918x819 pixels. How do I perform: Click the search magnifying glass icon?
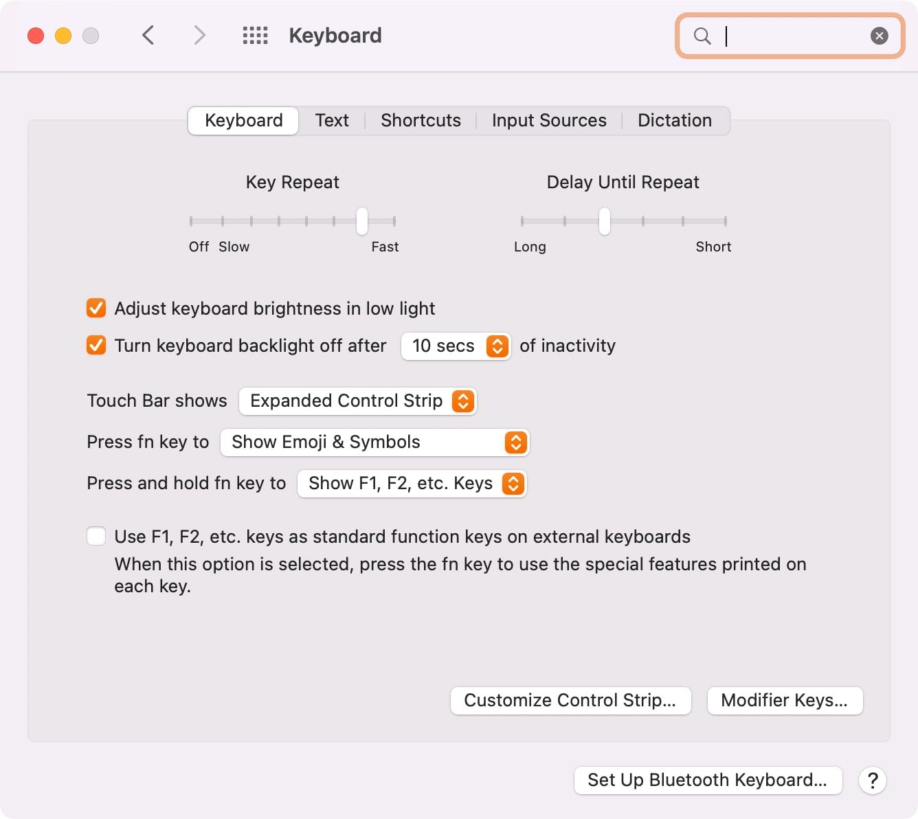tap(702, 36)
